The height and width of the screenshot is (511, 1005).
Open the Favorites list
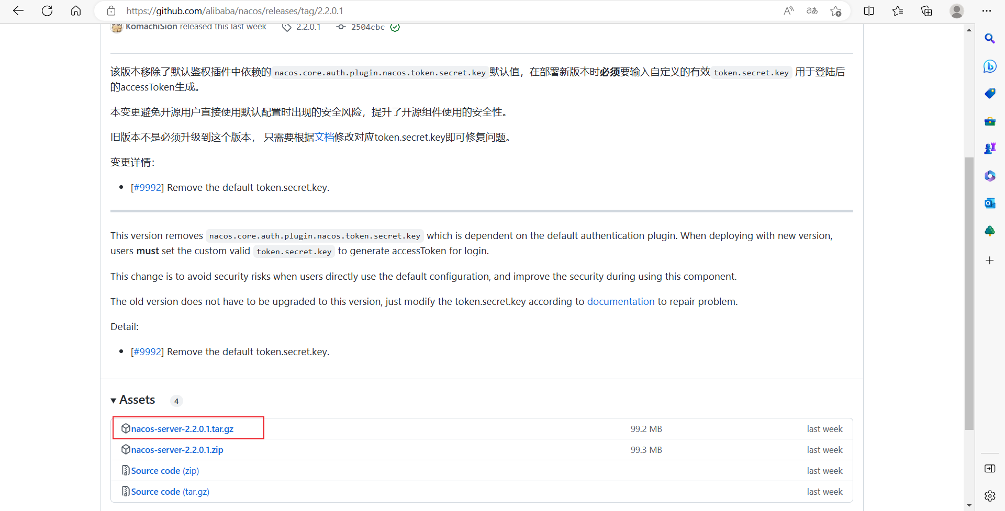[898, 11]
